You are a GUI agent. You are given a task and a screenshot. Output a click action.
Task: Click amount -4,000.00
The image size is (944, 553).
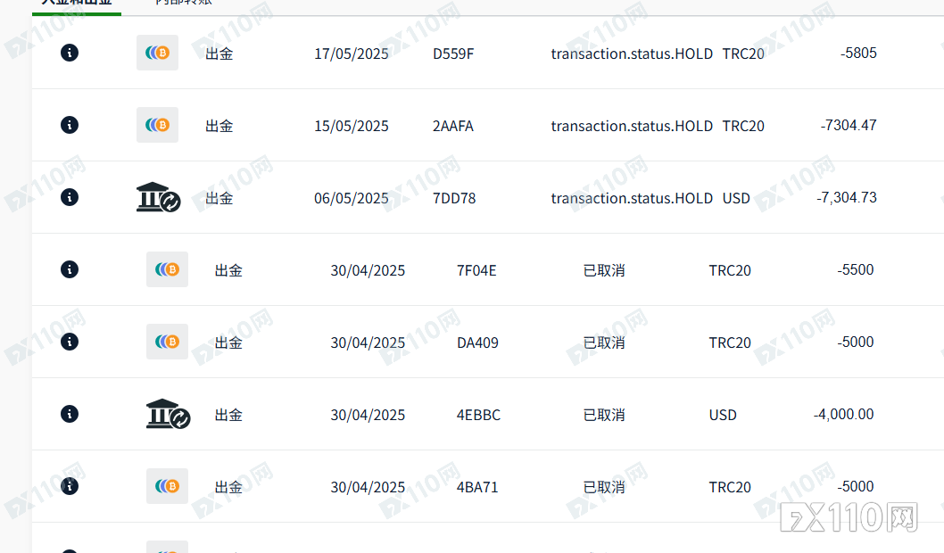tap(843, 414)
